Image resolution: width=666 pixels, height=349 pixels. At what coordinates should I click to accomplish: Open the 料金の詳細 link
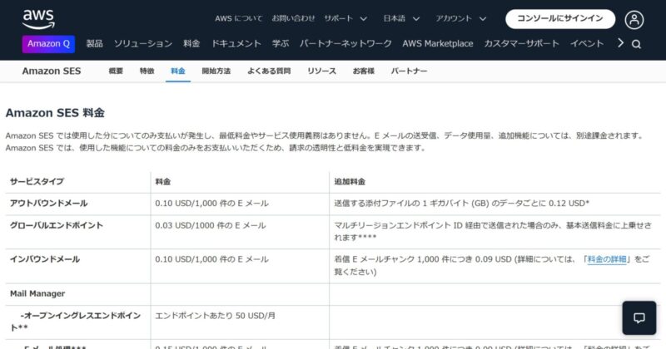[x=607, y=259]
